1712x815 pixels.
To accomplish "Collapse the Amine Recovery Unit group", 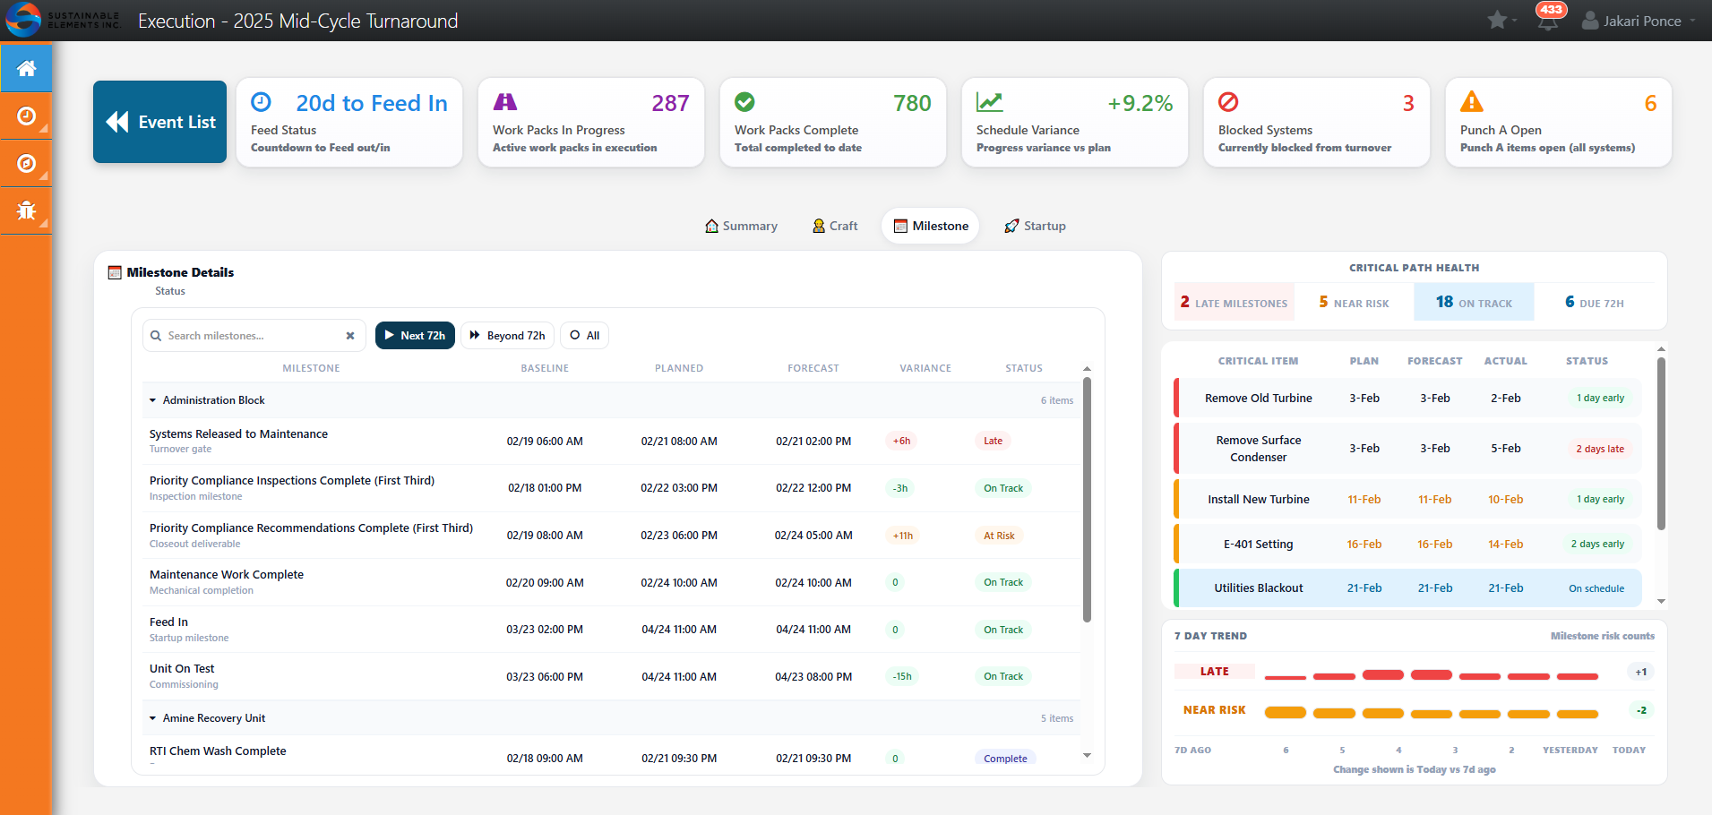I will click(152, 718).
